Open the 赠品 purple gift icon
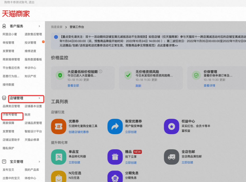 [115, 157]
